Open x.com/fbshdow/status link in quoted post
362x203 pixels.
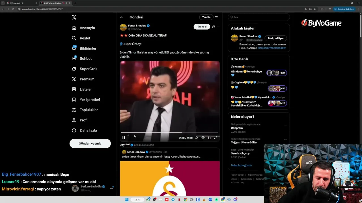tap(186, 156)
